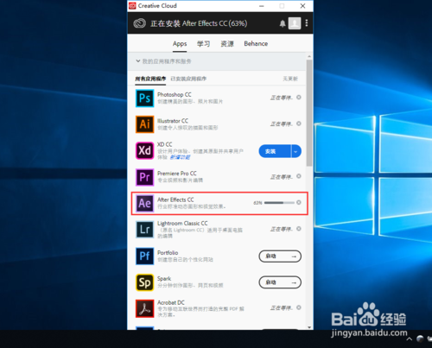Screen dimensions: 432x348
Task: Click the Premiere Pro CC icon
Action: (144, 177)
